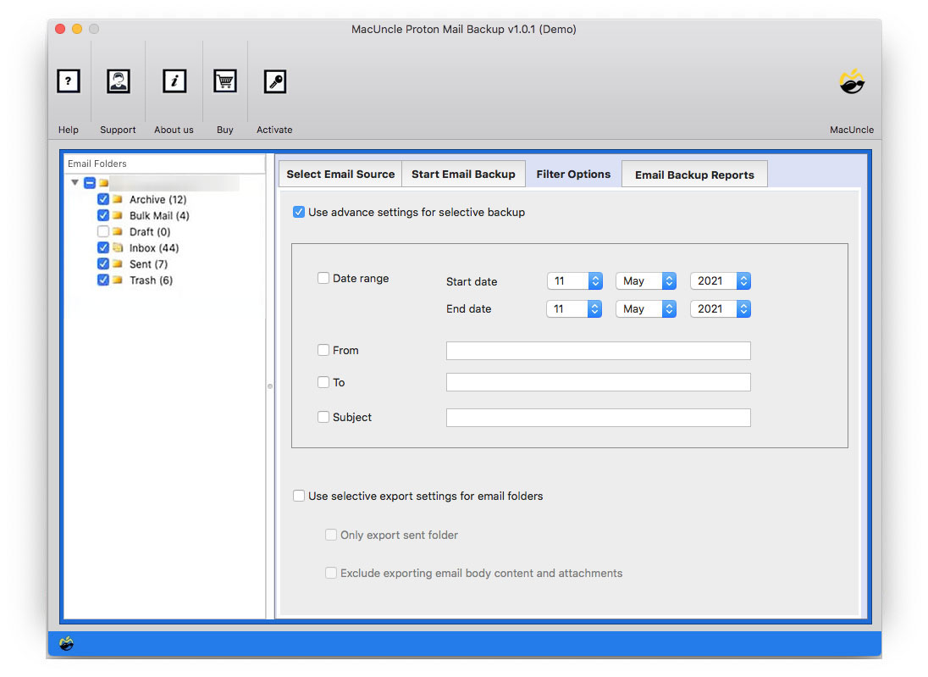Click the Activate key icon
The height and width of the screenshot is (677, 928).
275,81
